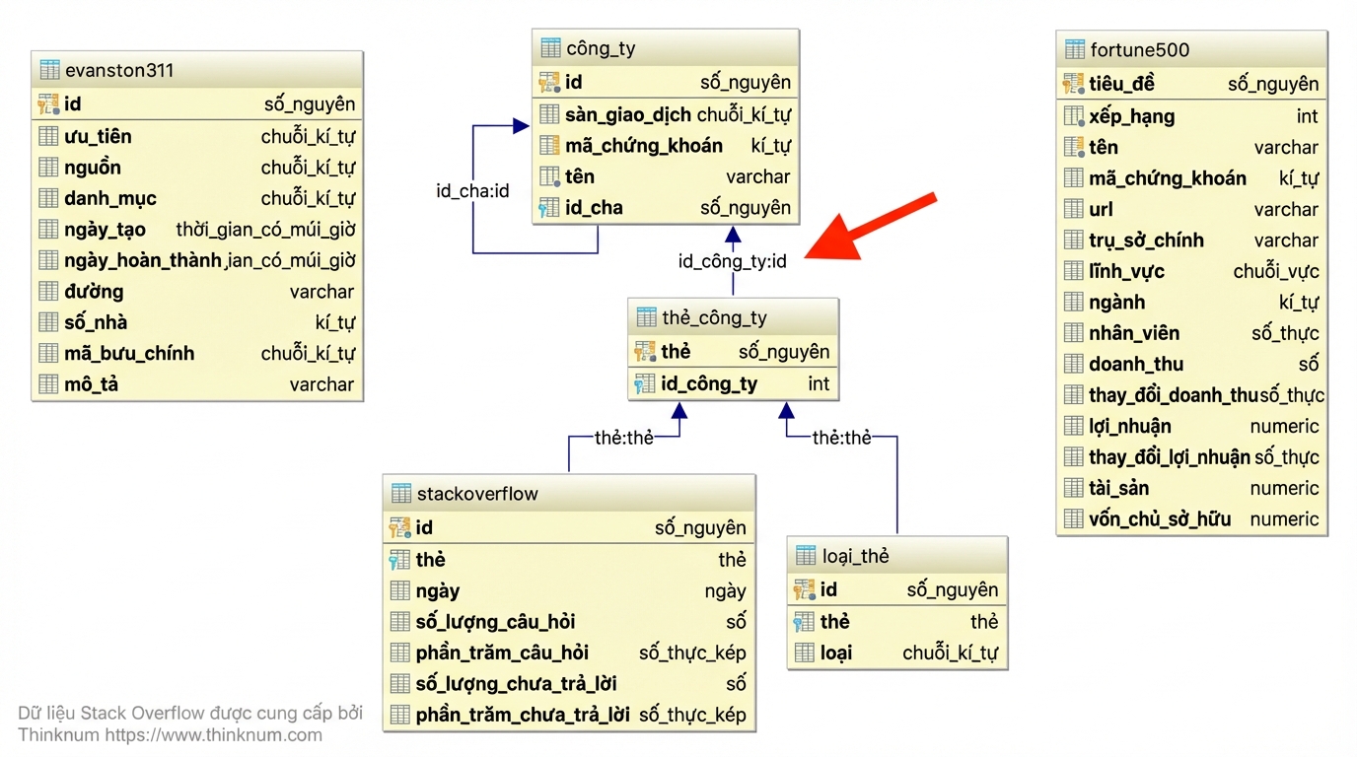Select the id_cha:id self-reference label

[472, 191]
